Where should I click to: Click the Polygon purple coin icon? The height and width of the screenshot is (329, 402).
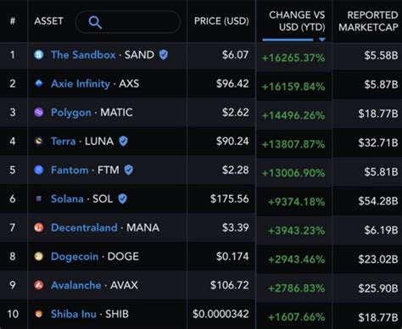(39, 112)
